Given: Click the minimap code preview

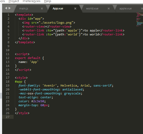Looking at the screenshot, I should 140,19.
